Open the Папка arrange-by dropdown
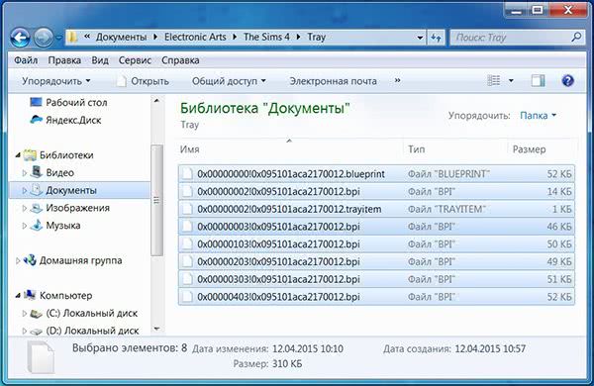The image size is (594, 386). 538,116
